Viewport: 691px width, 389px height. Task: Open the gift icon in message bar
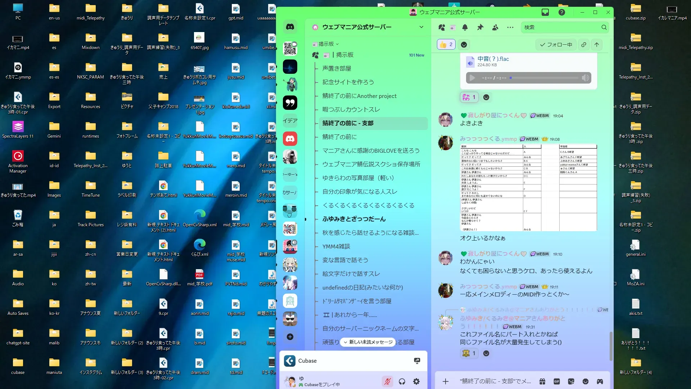click(542, 381)
